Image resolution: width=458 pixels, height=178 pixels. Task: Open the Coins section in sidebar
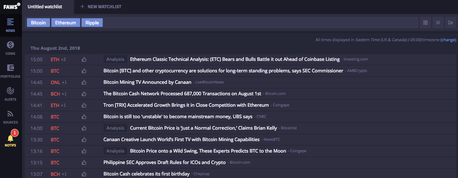click(x=10, y=48)
